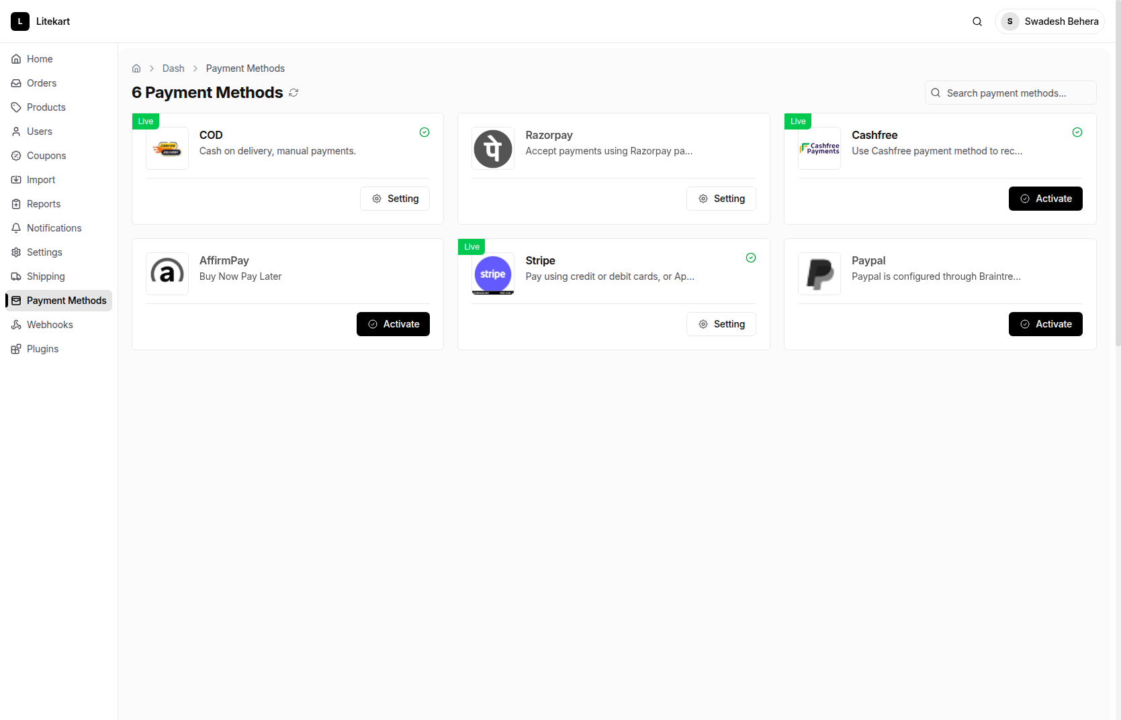Go to Products page
This screenshot has height=720, width=1121.
click(58, 107)
